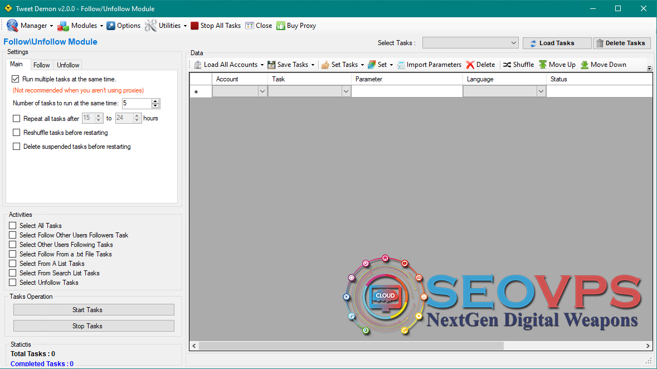Screen dimensions: 657x369
Task: Switch to the Follow settings tab
Action: pyautogui.click(x=41, y=65)
